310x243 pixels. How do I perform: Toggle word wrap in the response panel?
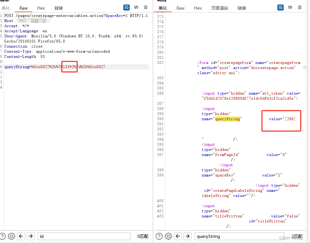point(281,7)
